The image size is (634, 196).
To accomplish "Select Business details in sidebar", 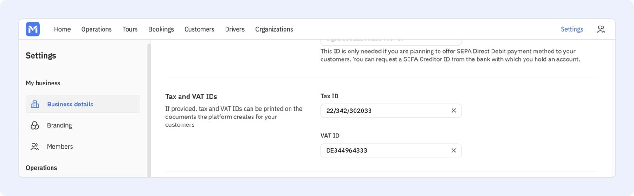I will [83, 104].
